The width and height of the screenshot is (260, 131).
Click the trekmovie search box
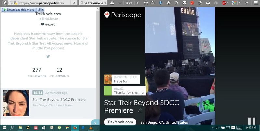[x=94, y=3]
